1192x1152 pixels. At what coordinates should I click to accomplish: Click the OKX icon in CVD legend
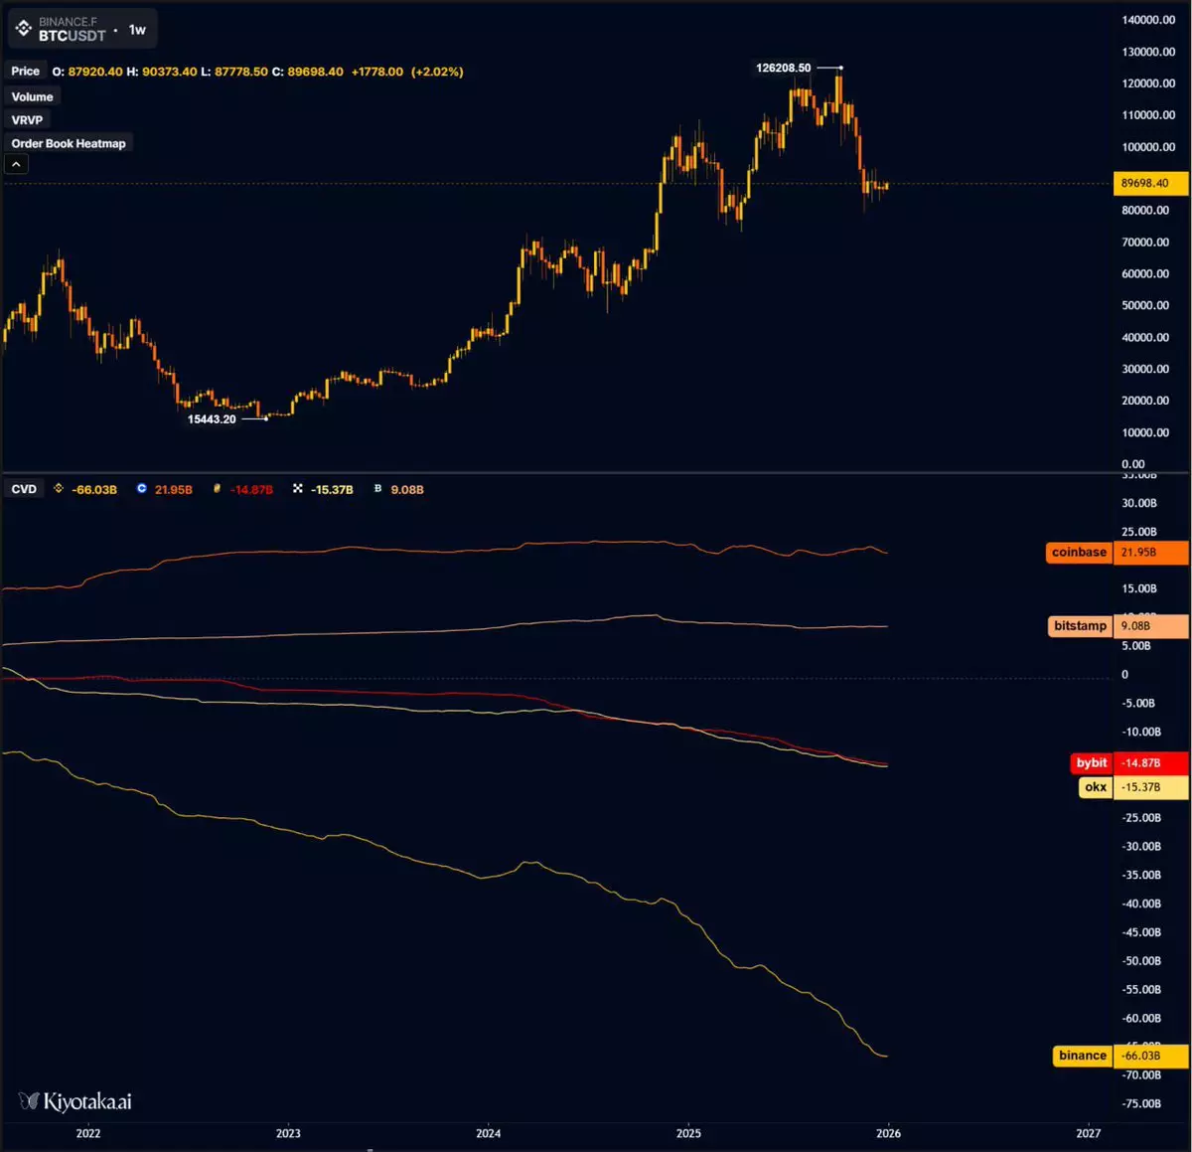[298, 489]
